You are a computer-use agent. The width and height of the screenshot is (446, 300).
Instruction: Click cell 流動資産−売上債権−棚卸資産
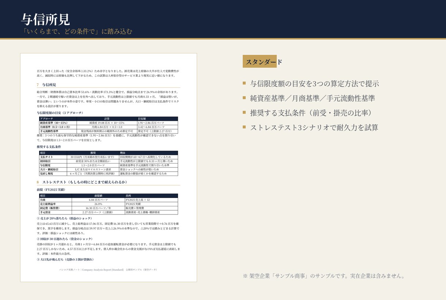(151, 212)
